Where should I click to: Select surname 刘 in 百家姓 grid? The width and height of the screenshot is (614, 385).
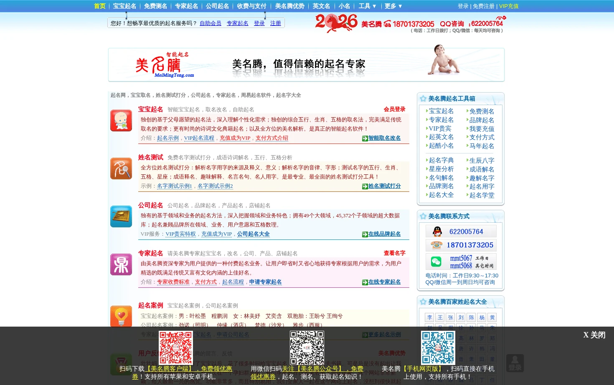coord(461,317)
